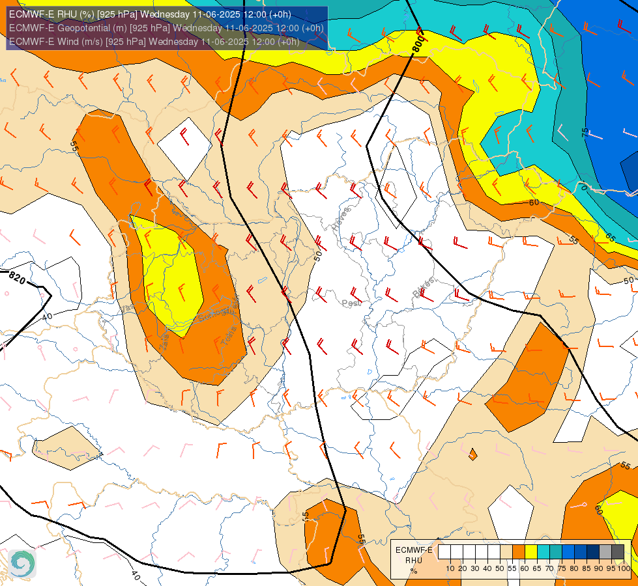Click the bright blue 75-80 legend swatch
Viewport: 638px width, 586px height.
[568, 552]
